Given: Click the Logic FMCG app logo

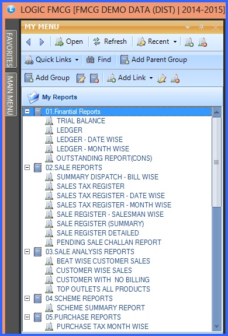Looking at the screenshot, I should [x=11, y=9].
